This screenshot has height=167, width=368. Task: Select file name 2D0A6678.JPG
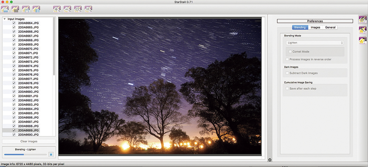pyautogui.click(x=28, y=83)
